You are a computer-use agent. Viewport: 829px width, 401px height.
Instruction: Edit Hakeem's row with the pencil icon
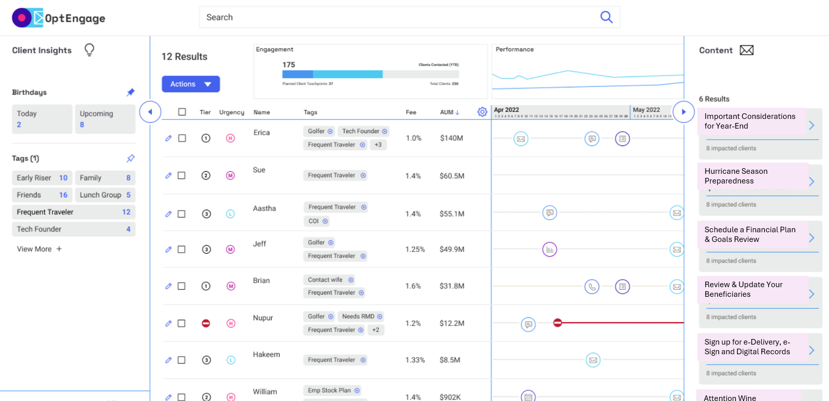click(168, 360)
